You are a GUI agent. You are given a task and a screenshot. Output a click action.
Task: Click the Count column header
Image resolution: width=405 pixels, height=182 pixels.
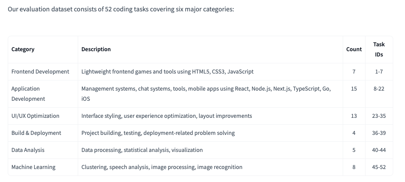[354, 49]
